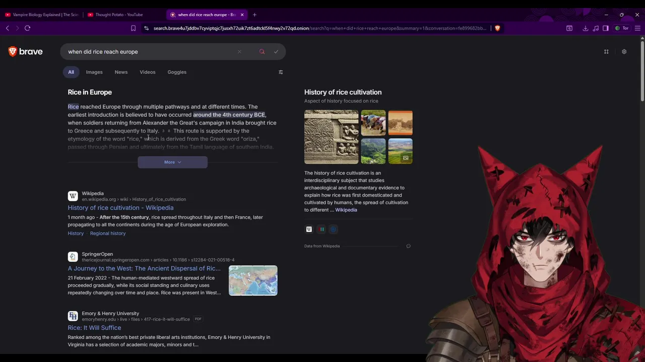Image resolution: width=645 pixels, height=362 pixels.
Task: Click the stone carving infobox image
Action: [332, 137]
